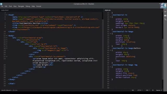Viewport: 167px width, 94px height.
Task: Open the Emmet menu
Action: point(39,6)
